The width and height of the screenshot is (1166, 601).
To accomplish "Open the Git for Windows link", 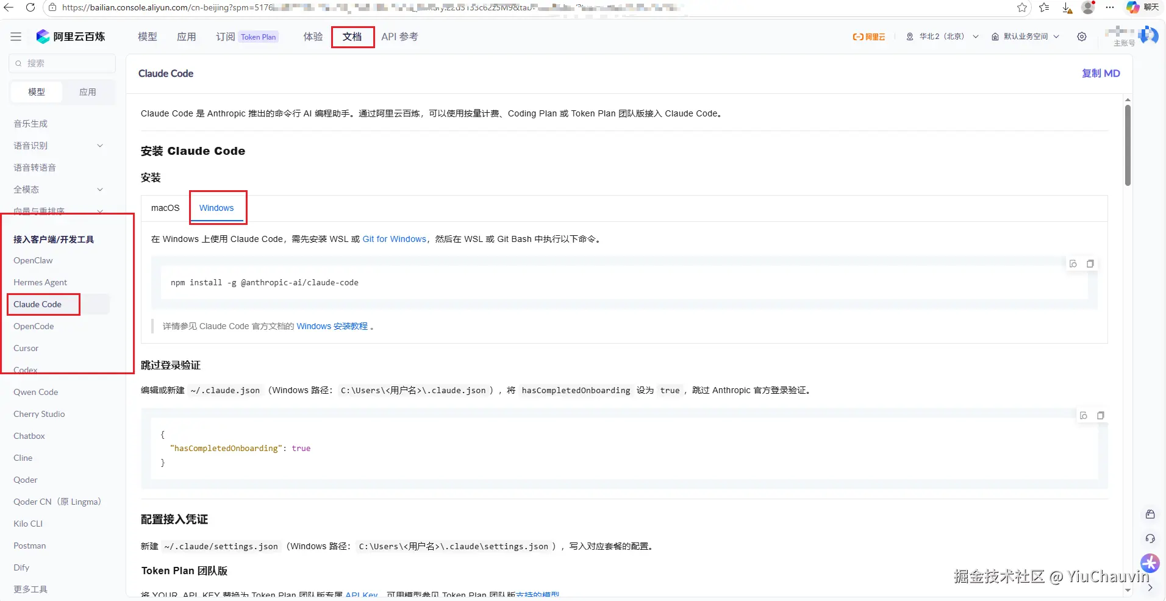I will [x=395, y=239].
